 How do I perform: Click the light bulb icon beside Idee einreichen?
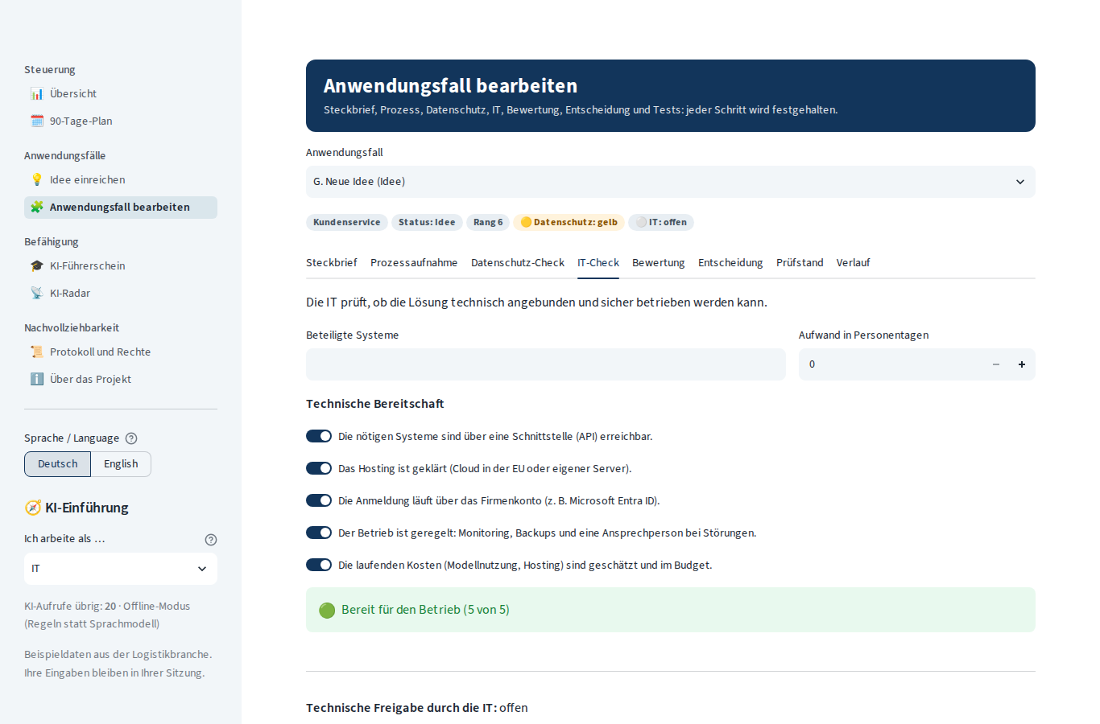(37, 180)
